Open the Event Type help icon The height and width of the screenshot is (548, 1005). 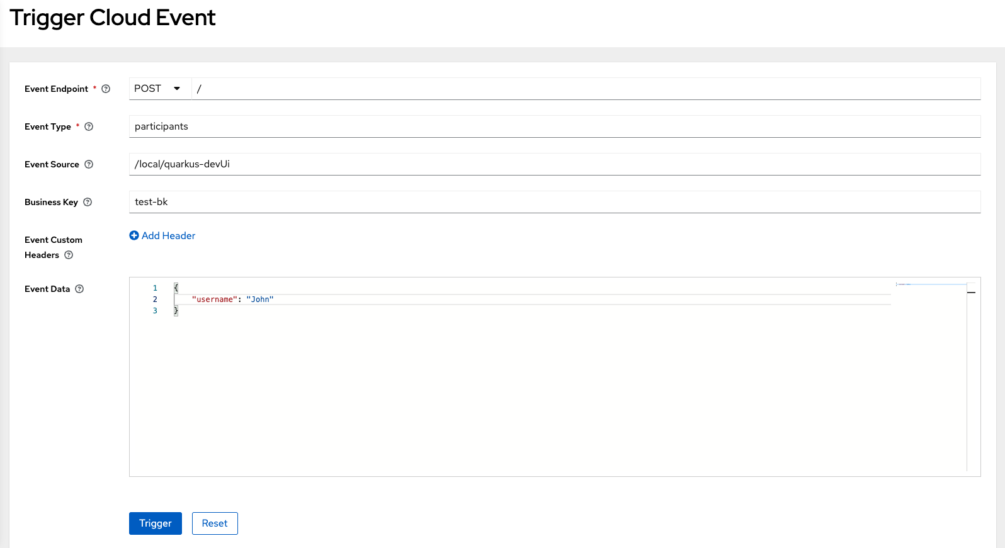coord(89,126)
